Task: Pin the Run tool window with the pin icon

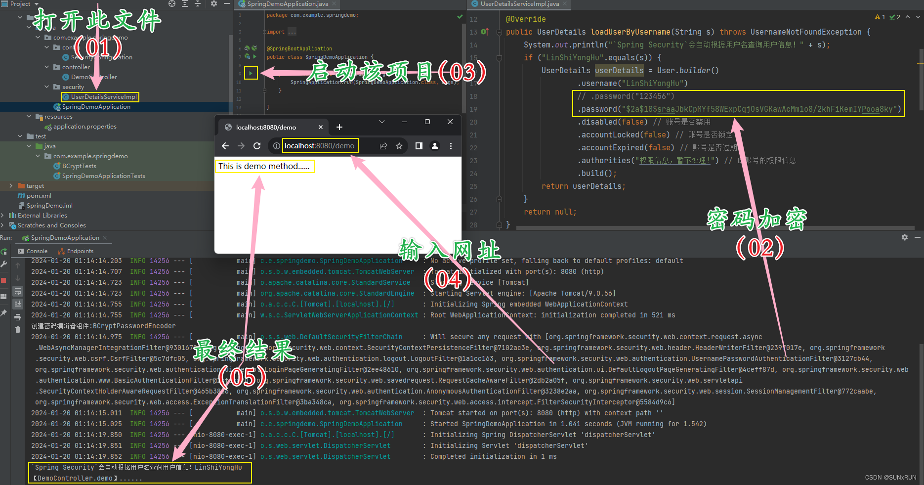Action: coord(4,311)
